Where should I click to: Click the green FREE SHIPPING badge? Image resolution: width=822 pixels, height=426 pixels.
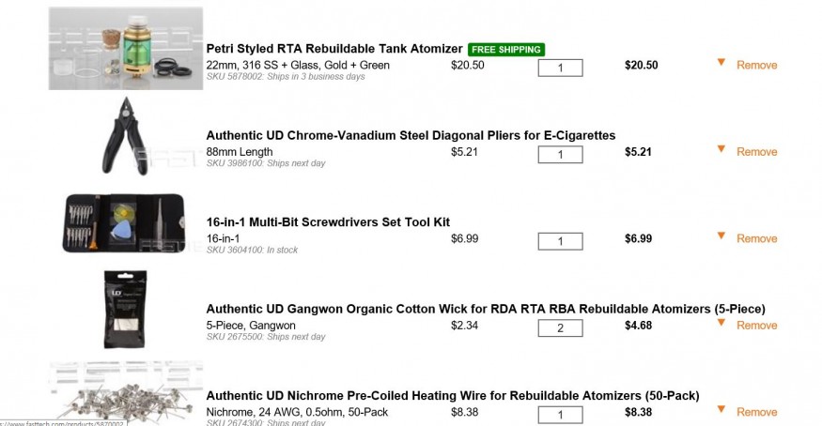pyautogui.click(x=506, y=50)
